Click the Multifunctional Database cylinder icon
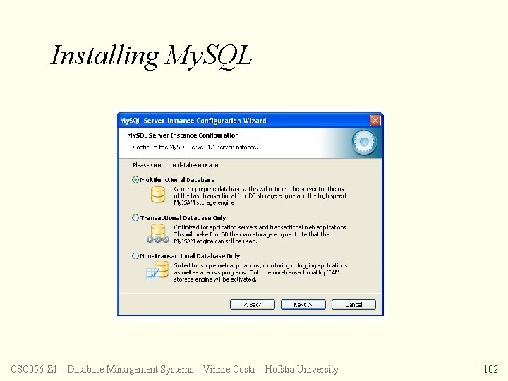Image resolution: width=508 pixels, height=381 pixels. (x=158, y=195)
